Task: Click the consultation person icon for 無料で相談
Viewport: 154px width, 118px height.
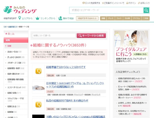Action: [x=60, y=18]
